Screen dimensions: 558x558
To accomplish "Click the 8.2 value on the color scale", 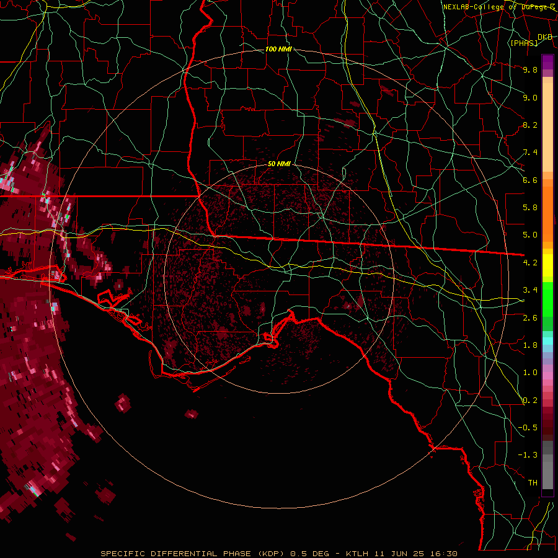I will (530, 125).
